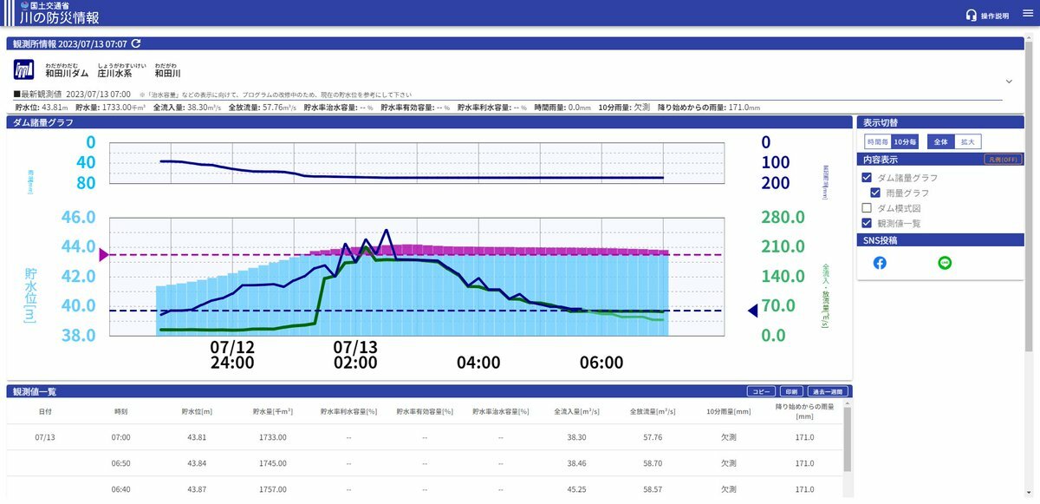Click the 07/13 date cell in table
The image size is (1040, 504).
point(45,438)
